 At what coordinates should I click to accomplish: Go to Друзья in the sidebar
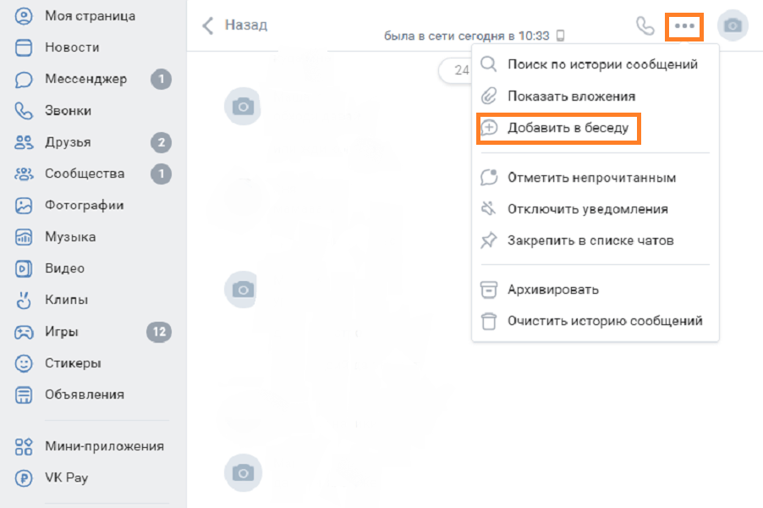point(67,142)
